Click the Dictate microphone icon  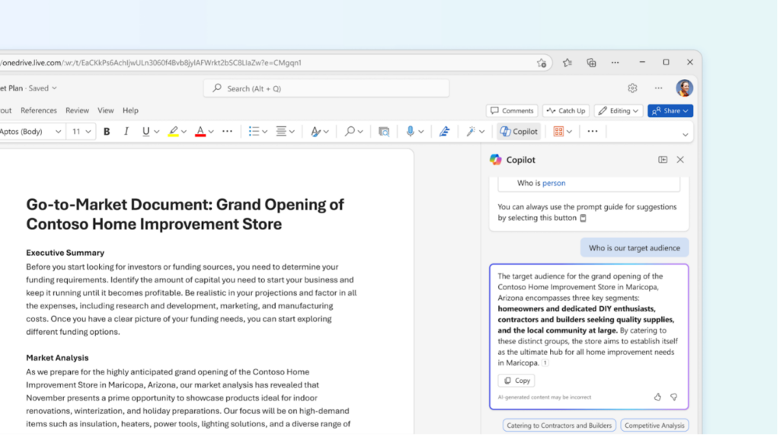[411, 132]
